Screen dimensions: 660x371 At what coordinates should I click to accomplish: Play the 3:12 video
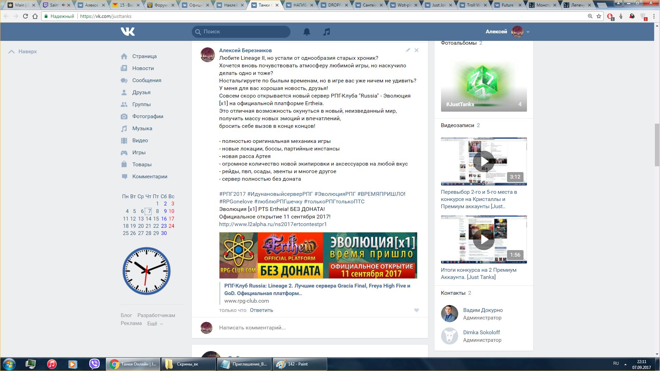pyautogui.click(x=484, y=161)
